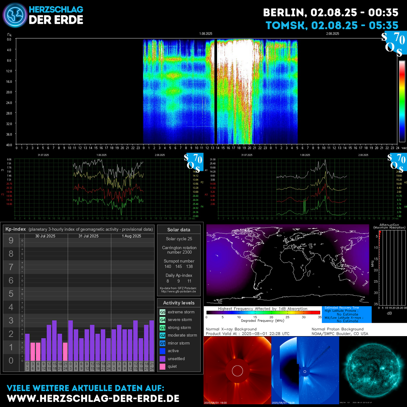Click the Herzschlag der Erde globe logo
Viewport: 407px width, 407px height.
click(15, 15)
